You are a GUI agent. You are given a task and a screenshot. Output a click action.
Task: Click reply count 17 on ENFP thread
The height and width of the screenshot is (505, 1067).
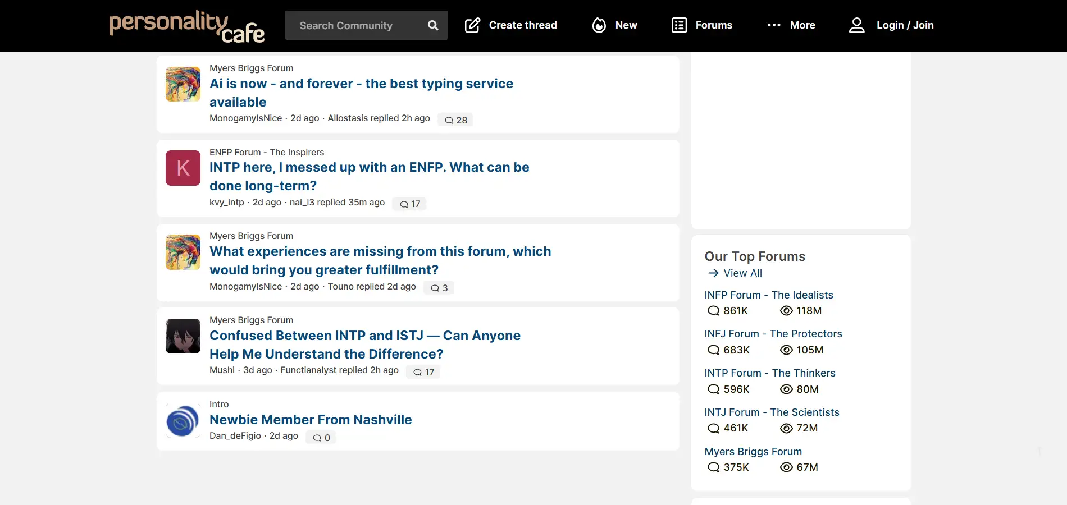(x=409, y=204)
